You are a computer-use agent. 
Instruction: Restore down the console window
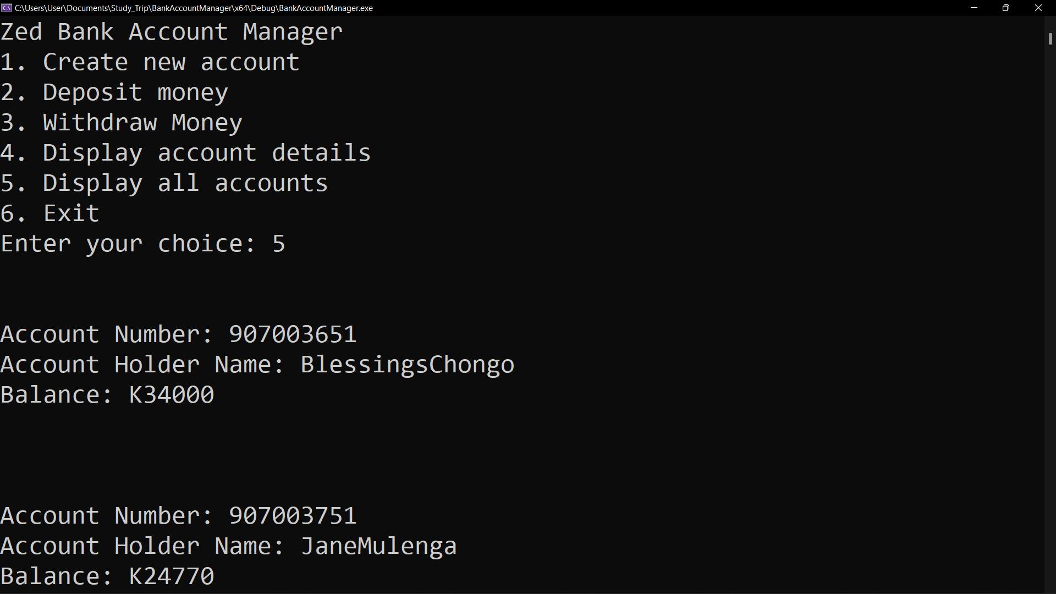click(1006, 8)
